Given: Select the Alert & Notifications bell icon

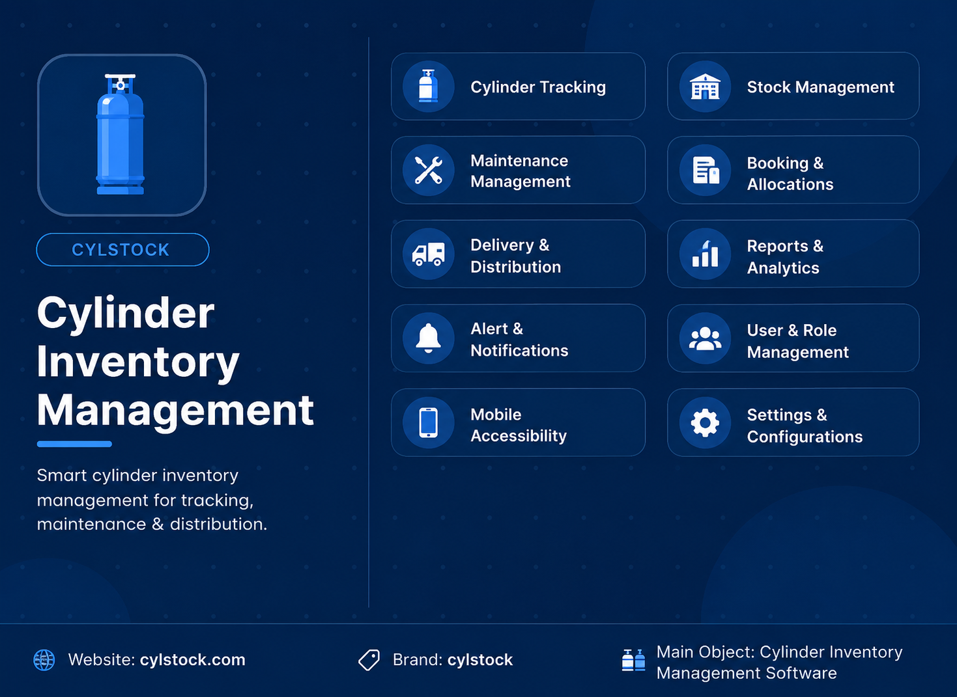Looking at the screenshot, I should [428, 338].
